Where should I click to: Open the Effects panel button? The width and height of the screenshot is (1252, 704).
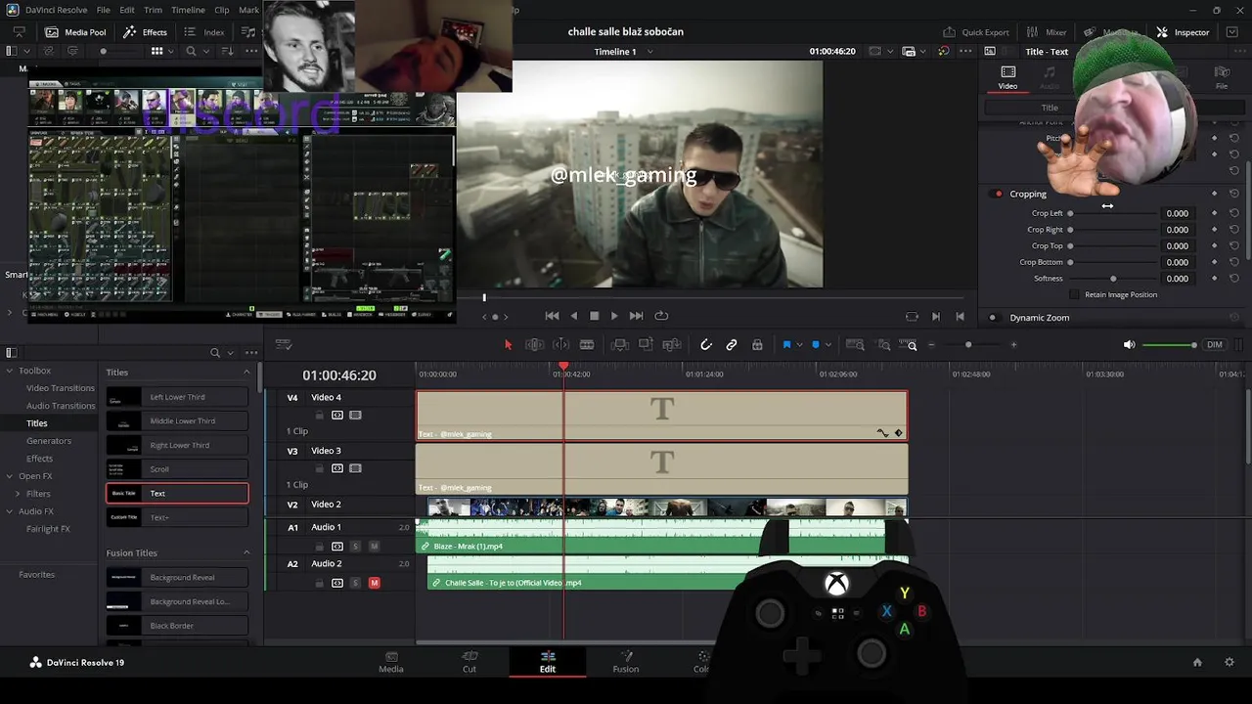point(146,32)
